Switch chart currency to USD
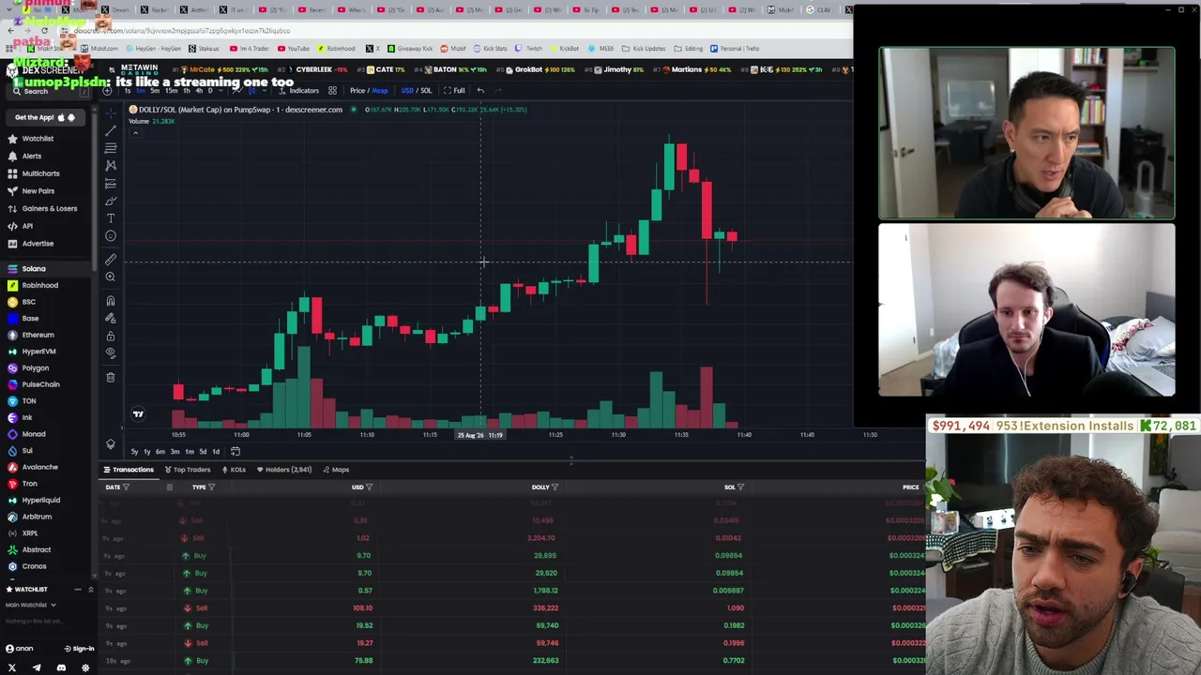 [406, 91]
